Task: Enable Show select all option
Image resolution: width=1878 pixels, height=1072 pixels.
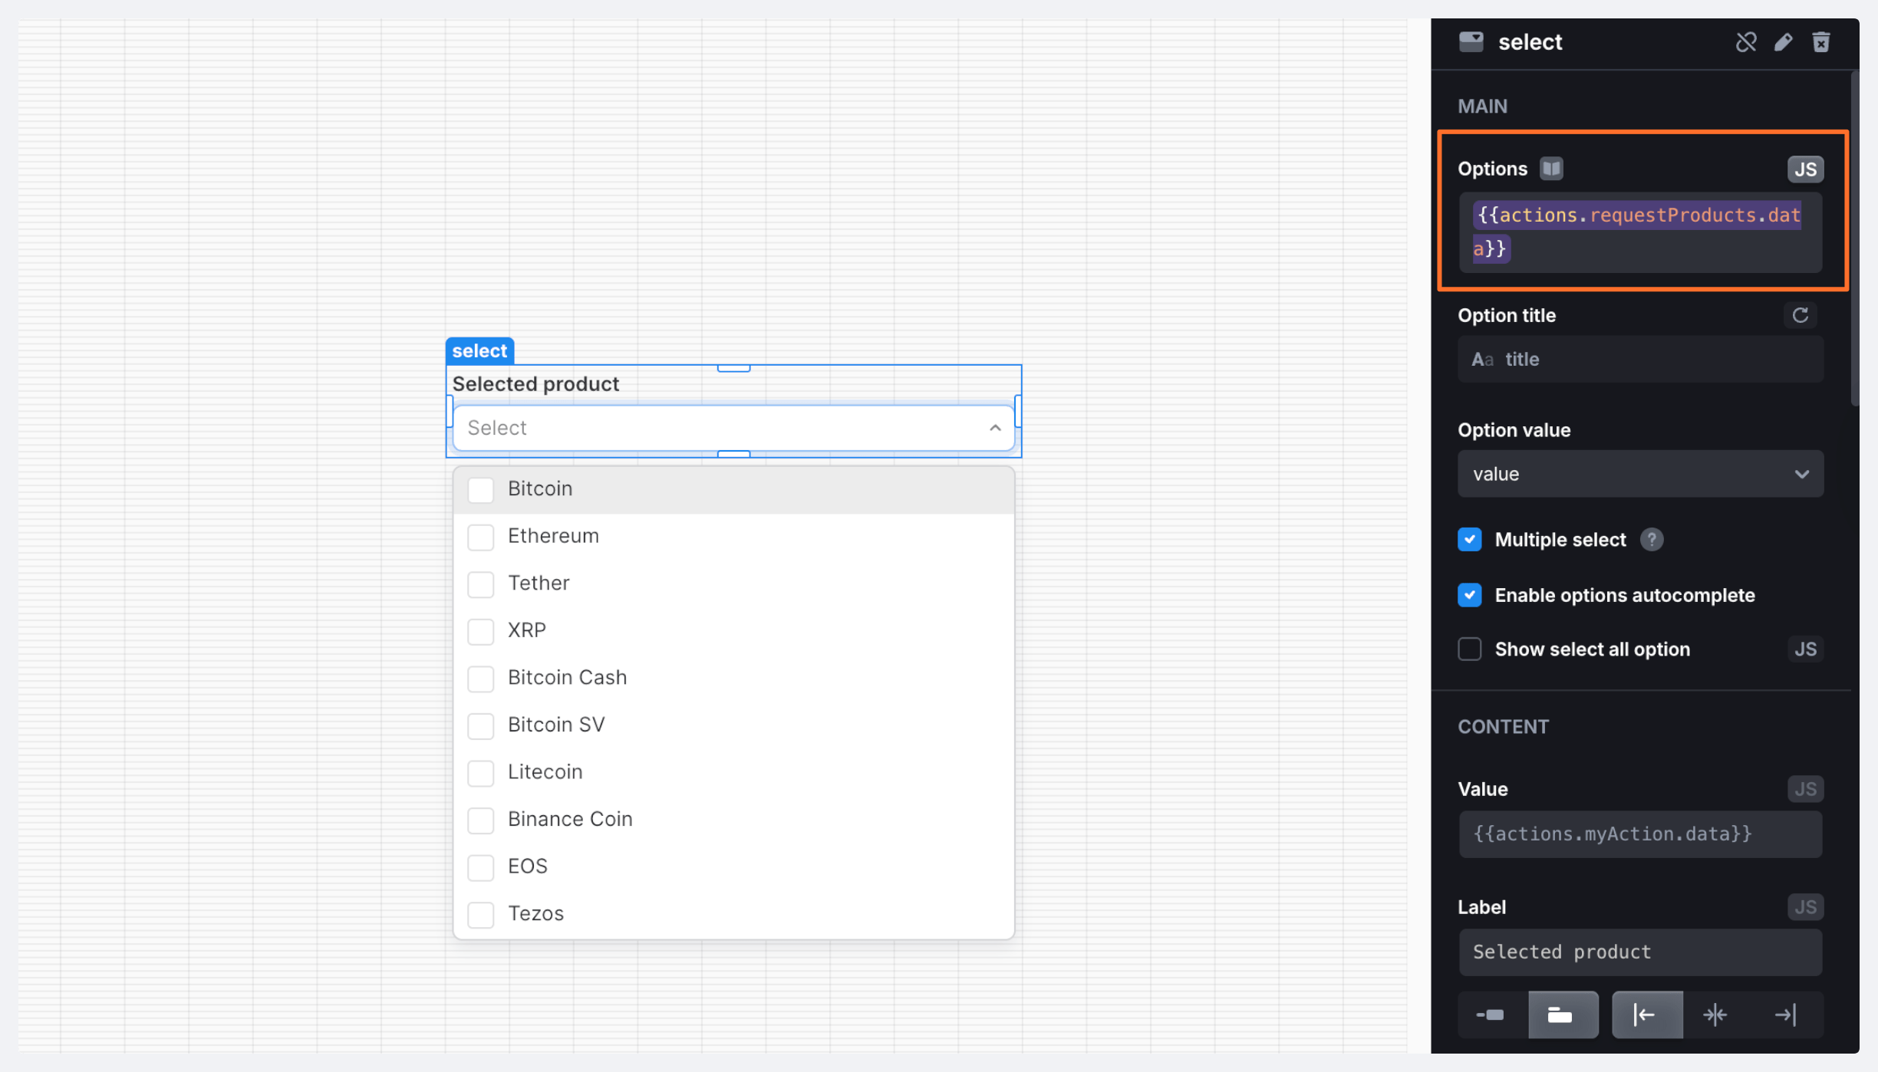Action: pos(1469,649)
